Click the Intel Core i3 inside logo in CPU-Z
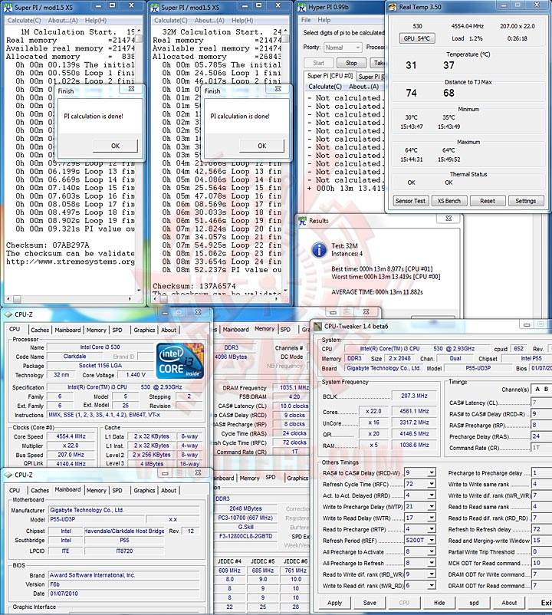 180,360
